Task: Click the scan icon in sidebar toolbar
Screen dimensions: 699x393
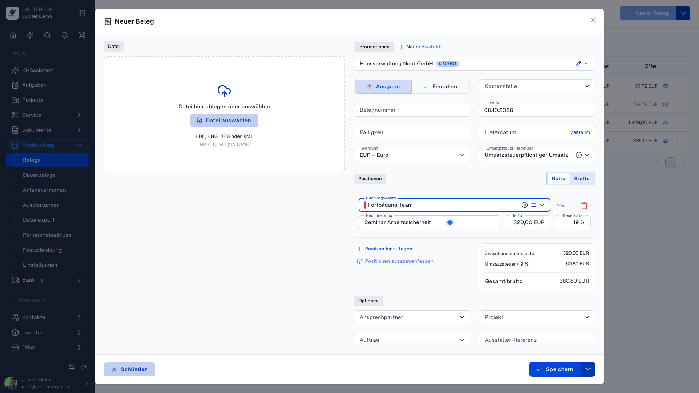Action: (x=82, y=35)
